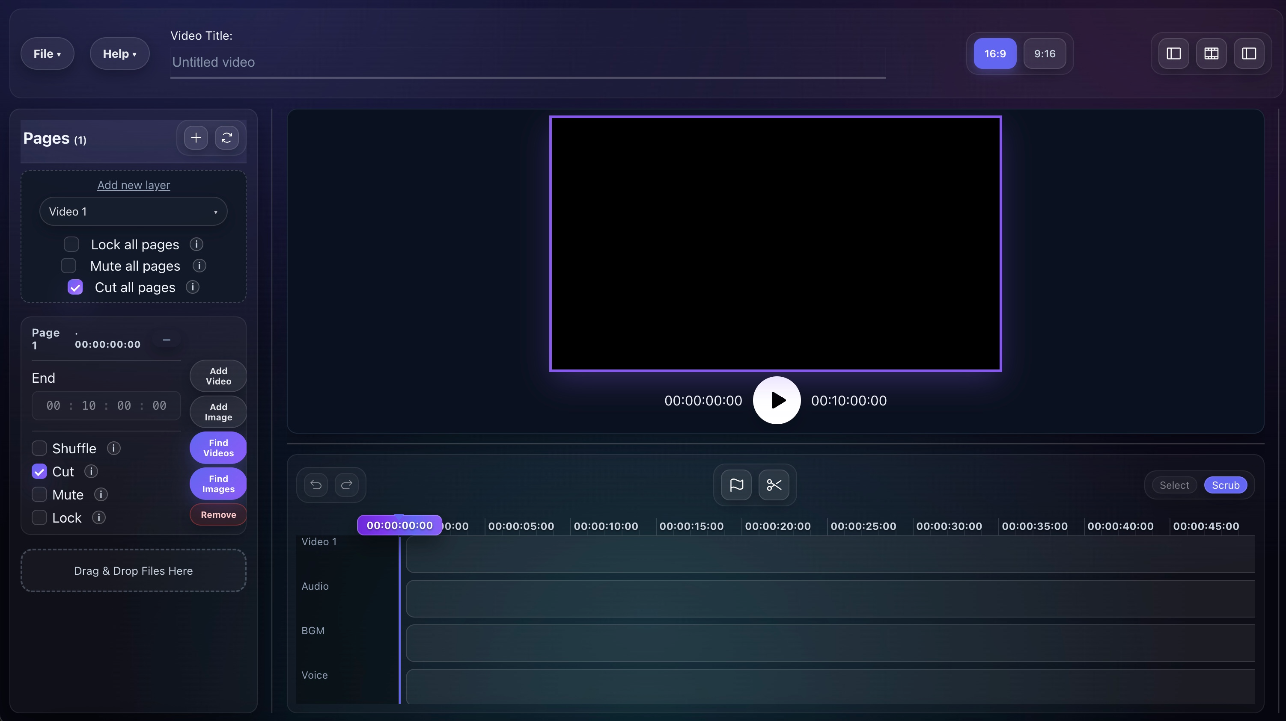Click the Voice timeline track
Screen dimensions: 1286x721
(830, 687)
